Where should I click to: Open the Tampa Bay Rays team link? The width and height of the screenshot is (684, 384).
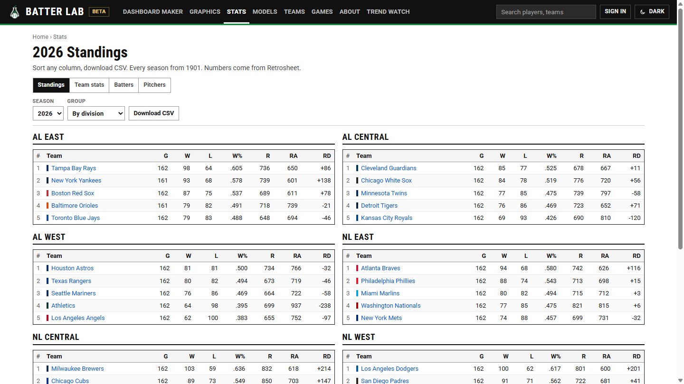[x=74, y=168]
